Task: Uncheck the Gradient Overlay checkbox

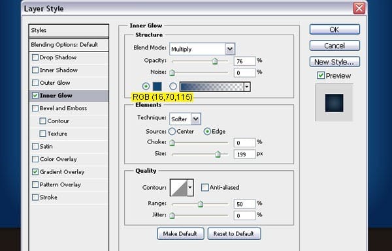Action: pyautogui.click(x=35, y=172)
